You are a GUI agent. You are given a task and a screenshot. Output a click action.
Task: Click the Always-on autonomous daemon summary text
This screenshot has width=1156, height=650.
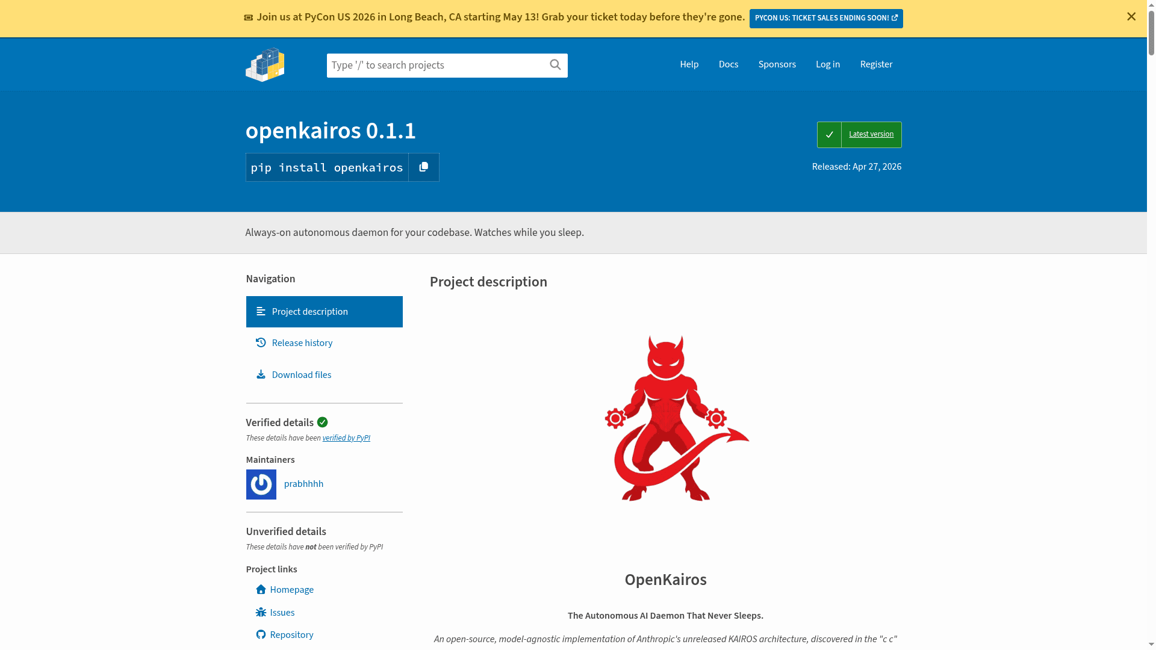[x=415, y=232]
